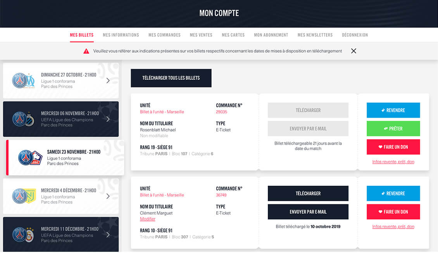
Task: Click the red warning triangle icon
Action: tap(86, 51)
